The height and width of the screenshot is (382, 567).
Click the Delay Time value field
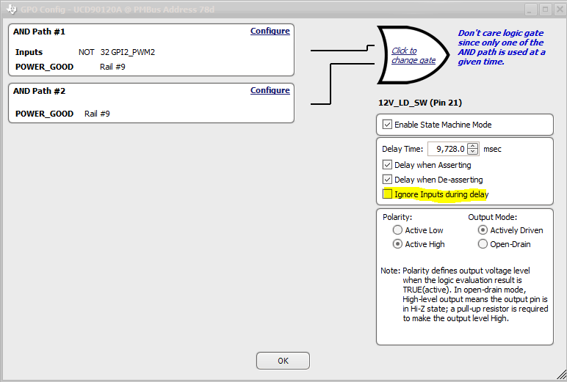[448, 149]
